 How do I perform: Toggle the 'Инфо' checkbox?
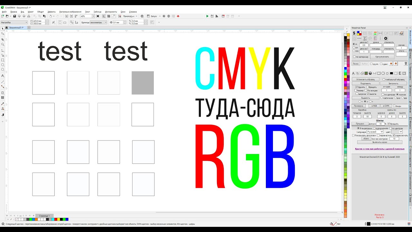[394, 106]
